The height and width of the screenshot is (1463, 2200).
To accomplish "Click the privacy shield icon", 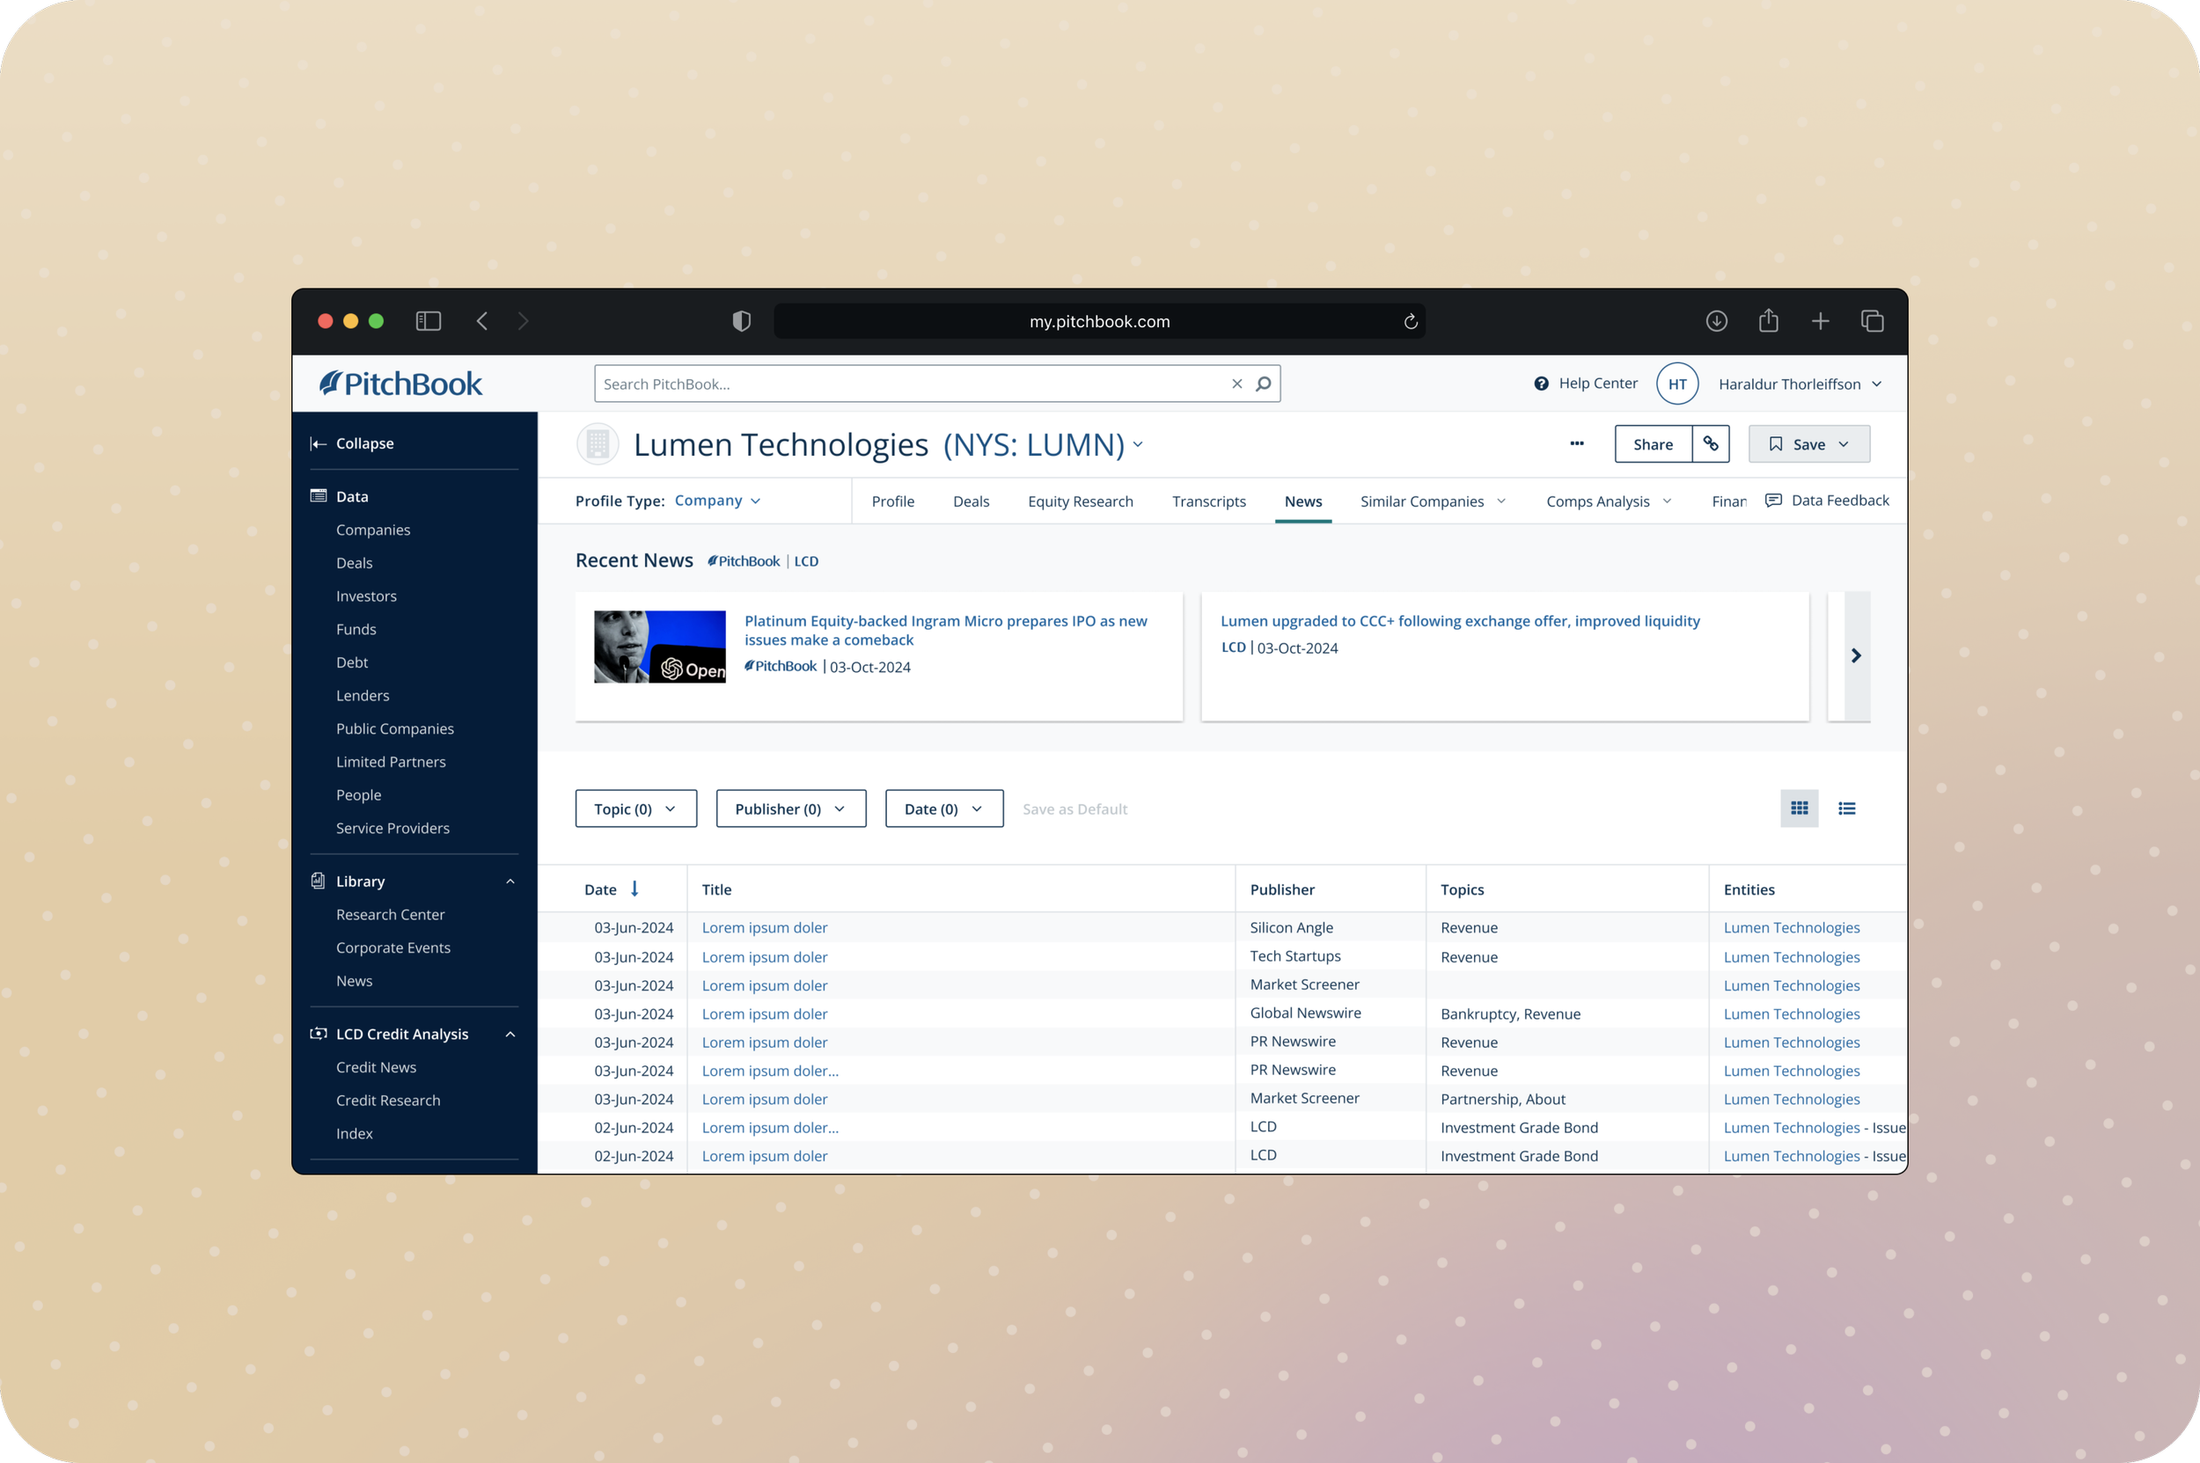I will click(x=741, y=321).
